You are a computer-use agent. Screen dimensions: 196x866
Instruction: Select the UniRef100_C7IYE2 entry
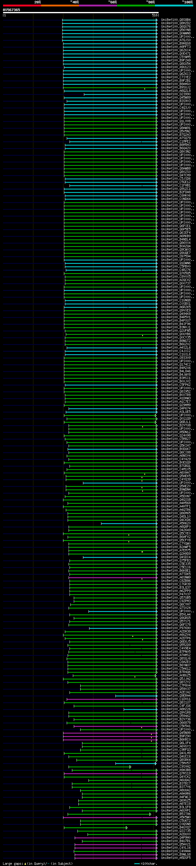click(x=176, y=77)
